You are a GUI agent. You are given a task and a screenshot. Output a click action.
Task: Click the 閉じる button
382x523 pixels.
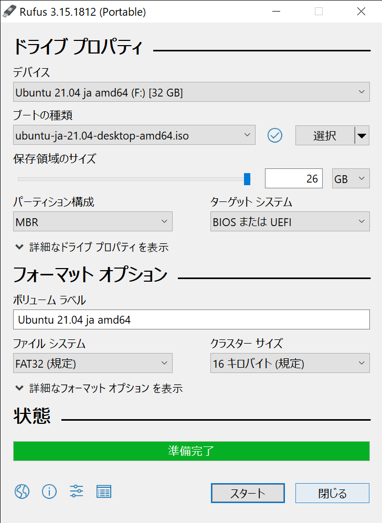tap(332, 493)
